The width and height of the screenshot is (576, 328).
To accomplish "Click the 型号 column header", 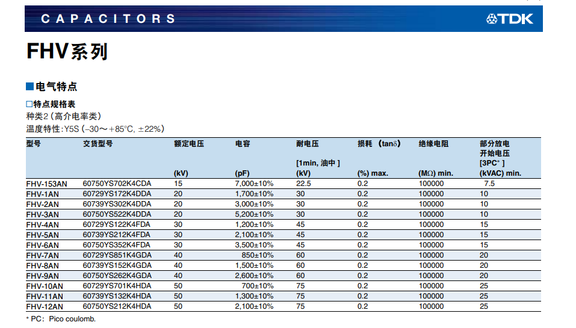I will [34, 144].
